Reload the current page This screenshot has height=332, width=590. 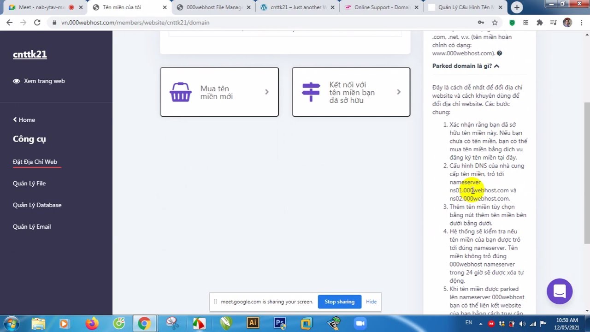click(37, 22)
